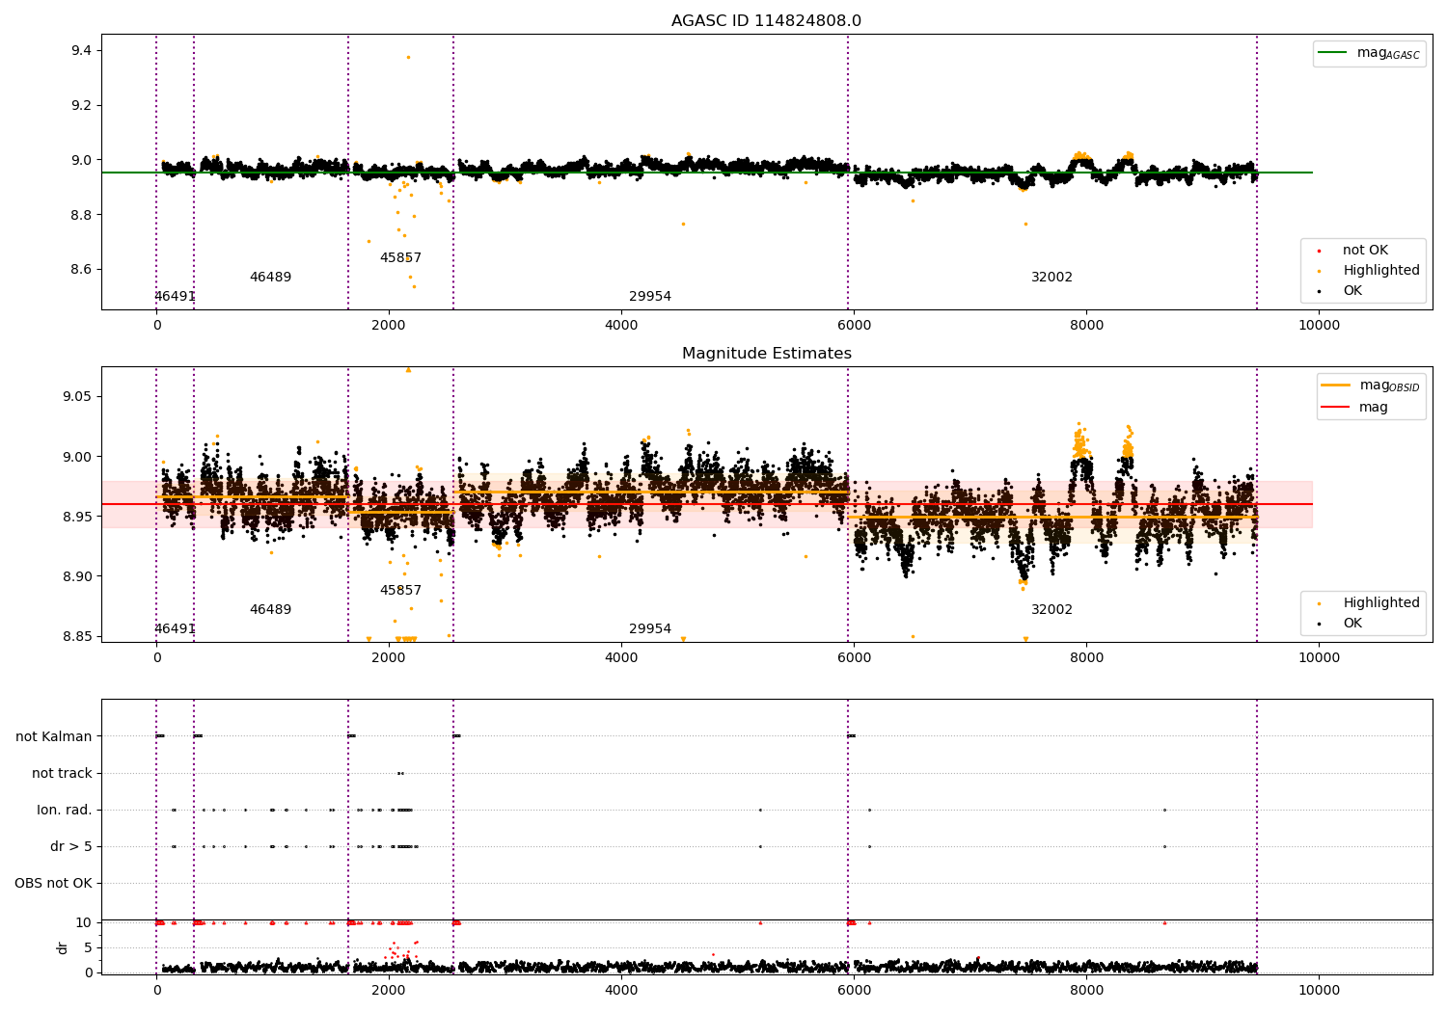
Task: Click obsid label 46491 in top plot
Action: tap(175, 297)
